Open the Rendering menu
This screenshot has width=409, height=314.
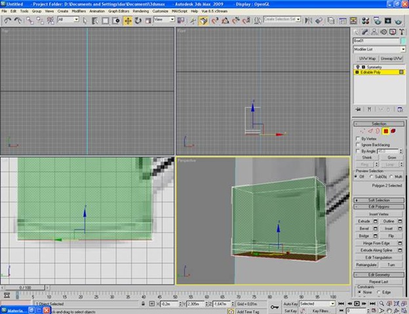coord(141,11)
